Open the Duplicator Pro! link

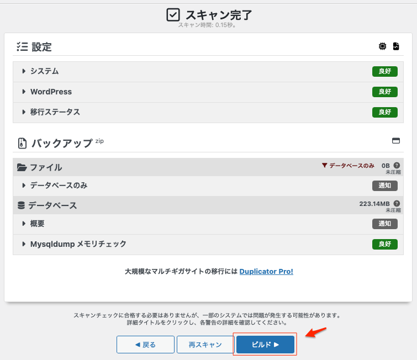coord(266,271)
